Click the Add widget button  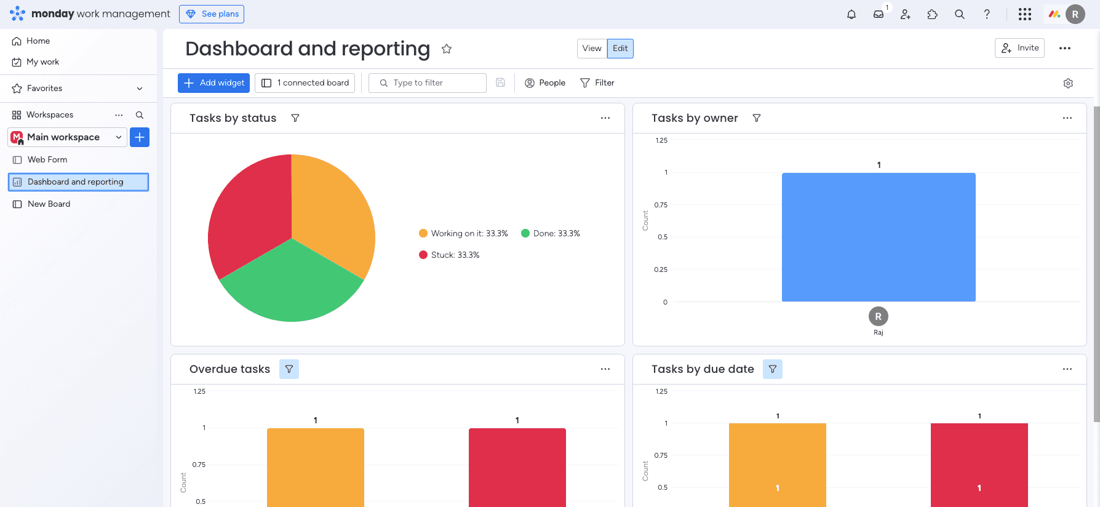point(213,83)
